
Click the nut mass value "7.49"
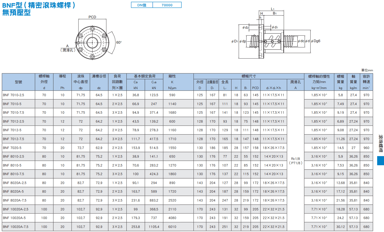pos(340,104)
